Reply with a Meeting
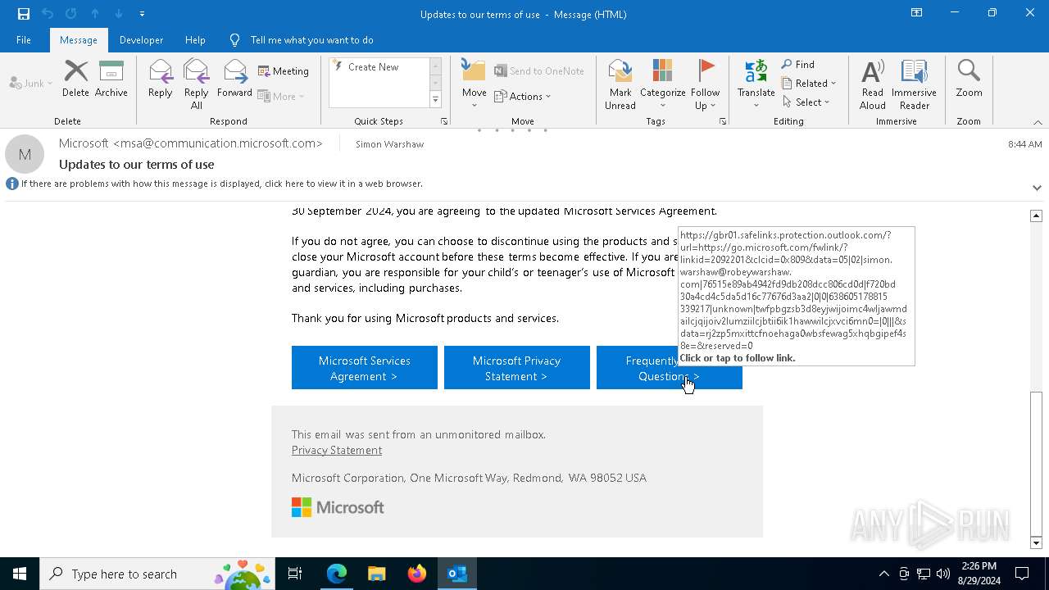This screenshot has width=1049, height=590. pos(284,71)
